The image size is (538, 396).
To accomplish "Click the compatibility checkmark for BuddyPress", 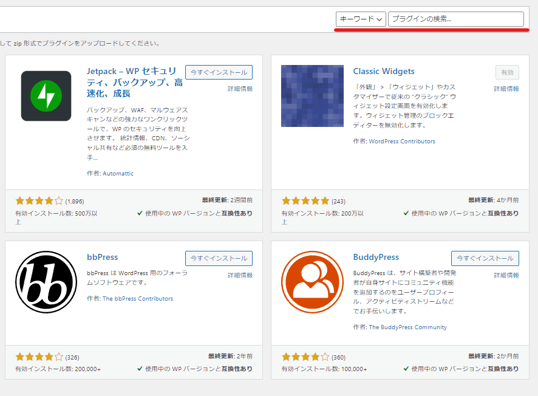I will [x=406, y=369].
